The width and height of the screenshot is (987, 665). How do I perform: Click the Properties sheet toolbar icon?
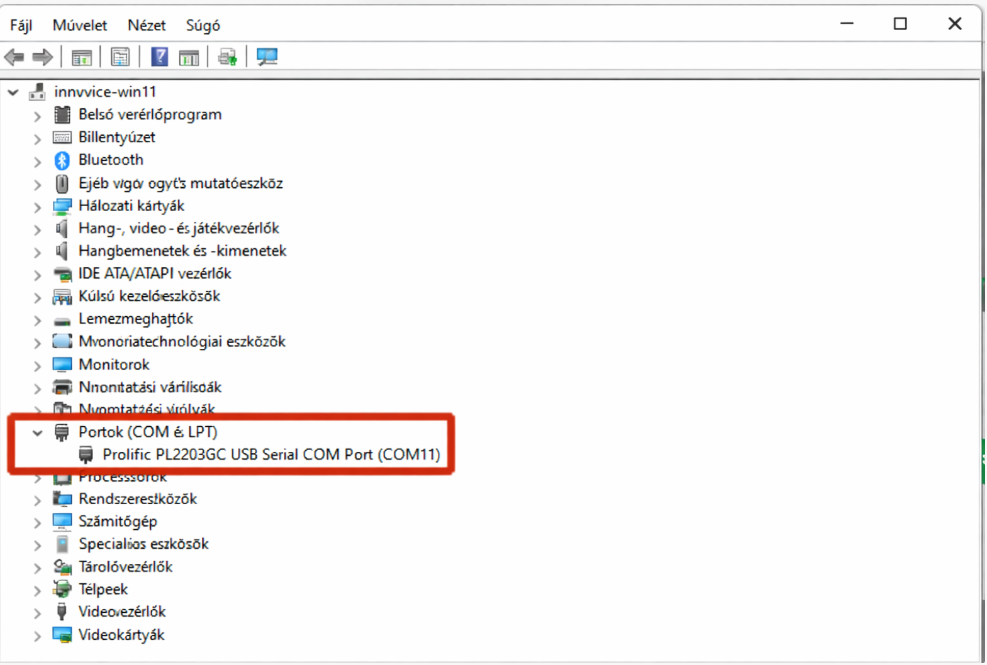(120, 57)
